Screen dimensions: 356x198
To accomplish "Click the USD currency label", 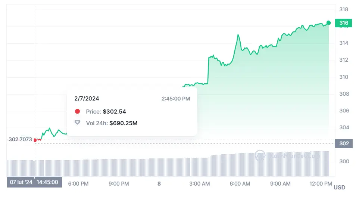I will pos(339,187).
